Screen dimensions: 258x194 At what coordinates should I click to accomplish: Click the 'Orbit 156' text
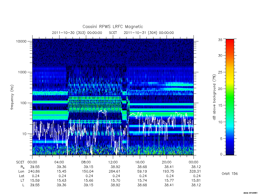click(230, 174)
